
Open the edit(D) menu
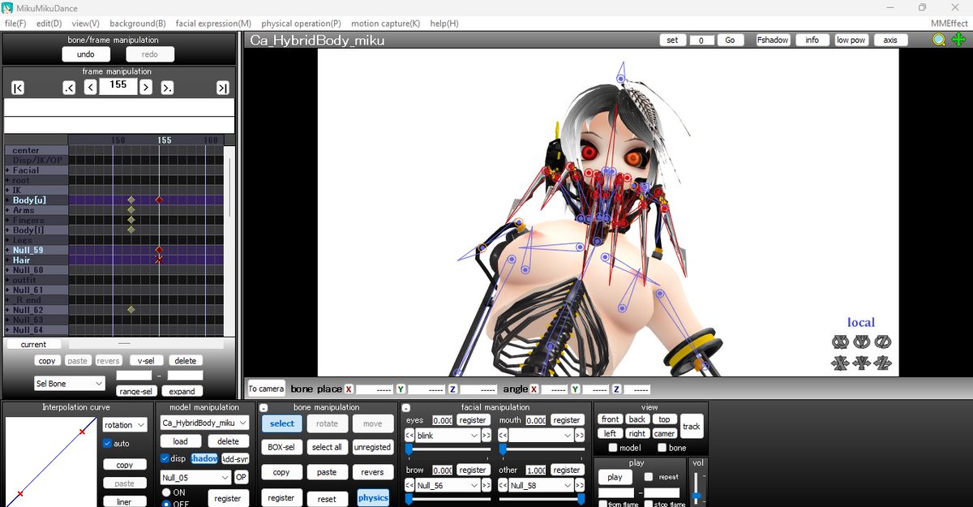tap(49, 24)
